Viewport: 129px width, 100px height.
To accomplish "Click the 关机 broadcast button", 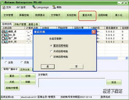I will tap(12, 82).
